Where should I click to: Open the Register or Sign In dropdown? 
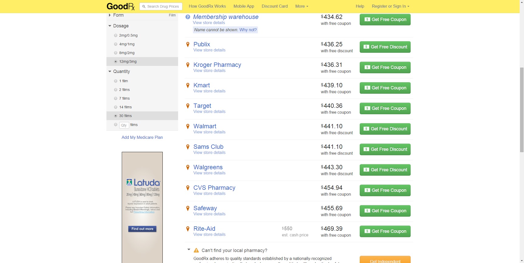tap(390, 6)
